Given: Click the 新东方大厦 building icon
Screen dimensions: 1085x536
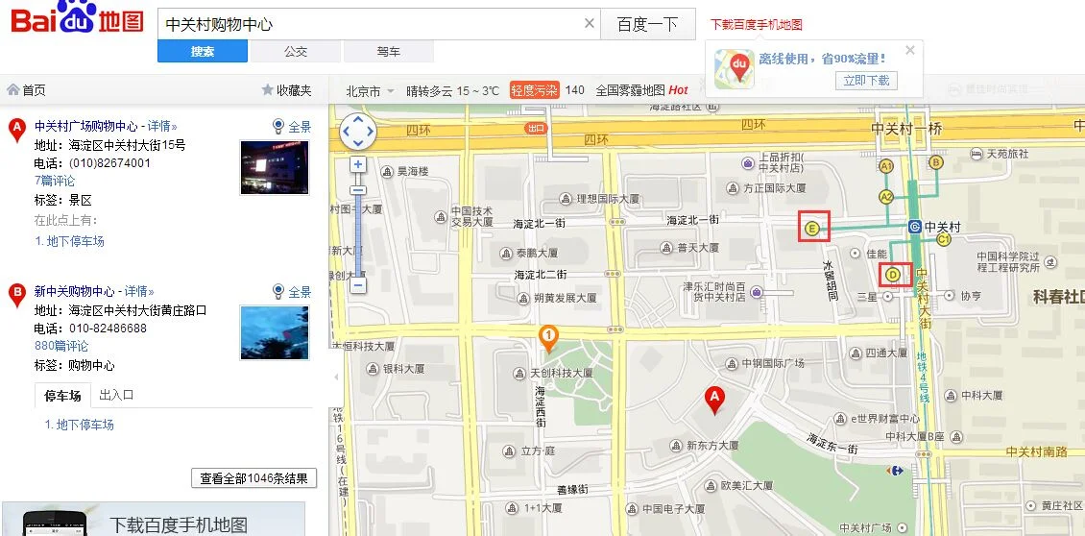Looking at the screenshot, I should [676, 445].
